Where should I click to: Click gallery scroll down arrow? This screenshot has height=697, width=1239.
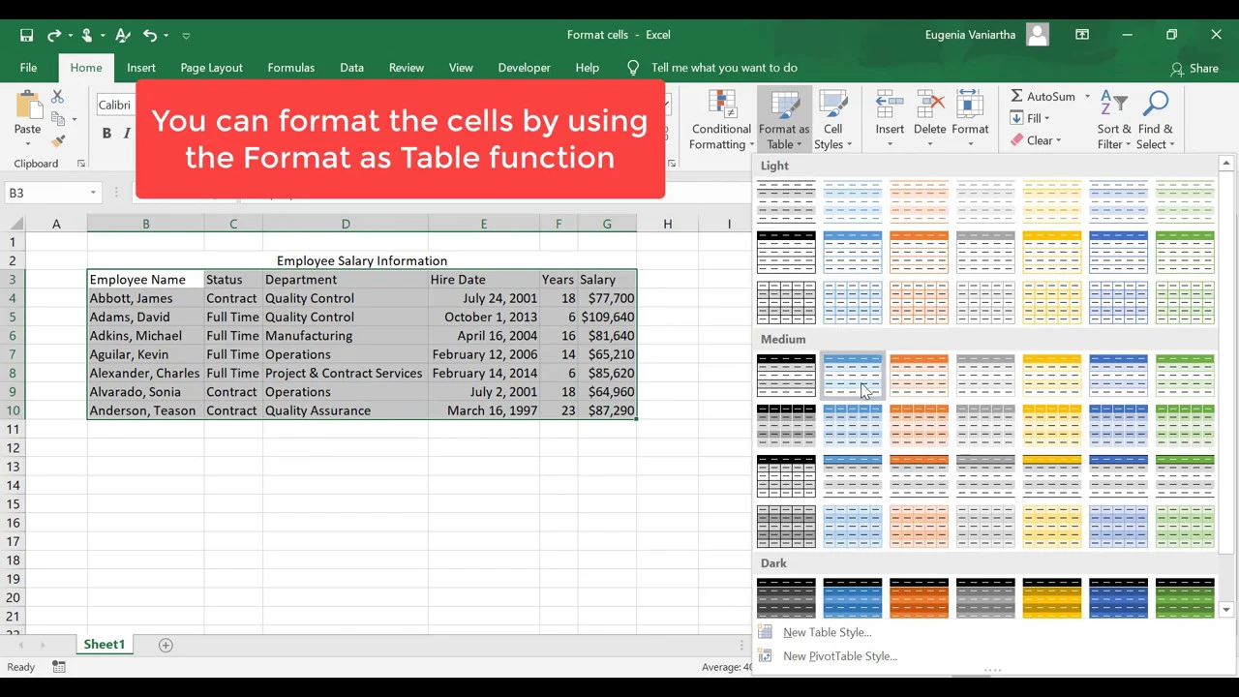coord(1226,609)
